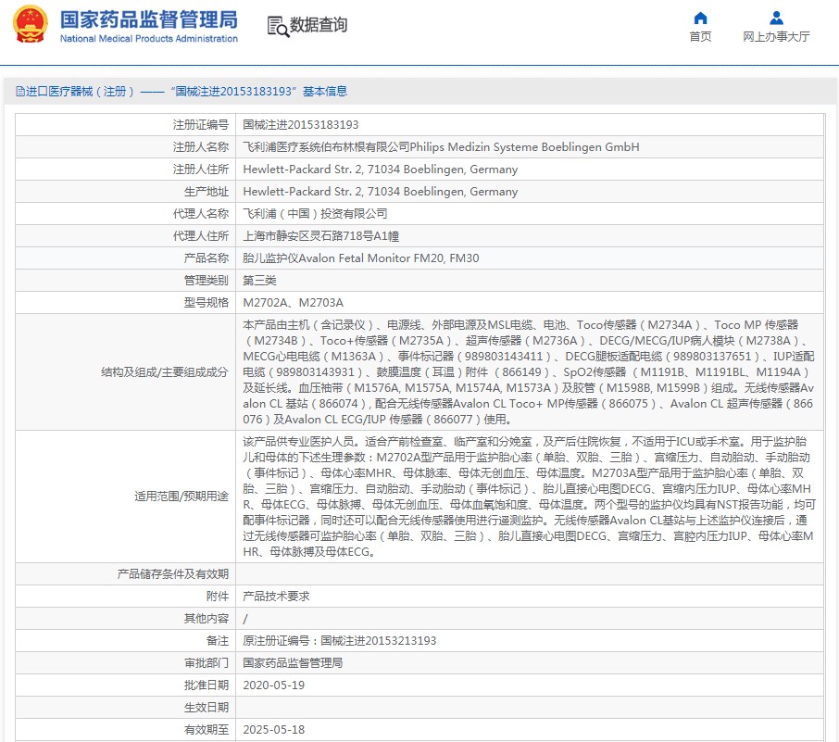The height and width of the screenshot is (742, 839).
Task: Select the 注册证编号 label cell
Action: [x=200, y=125]
